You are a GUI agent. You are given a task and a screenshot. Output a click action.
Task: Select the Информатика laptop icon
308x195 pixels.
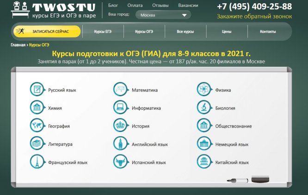click(120, 107)
